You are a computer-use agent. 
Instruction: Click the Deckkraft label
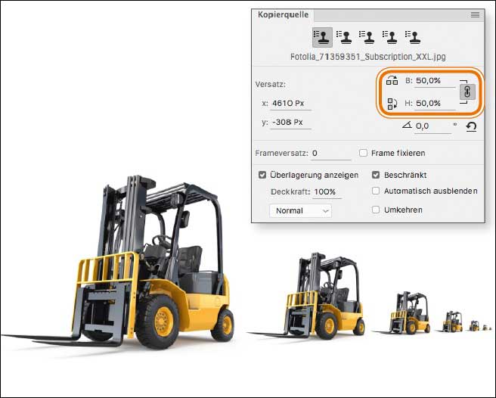pos(290,192)
